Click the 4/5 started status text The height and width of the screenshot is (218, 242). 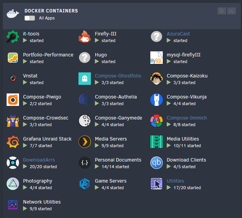pos(185,167)
